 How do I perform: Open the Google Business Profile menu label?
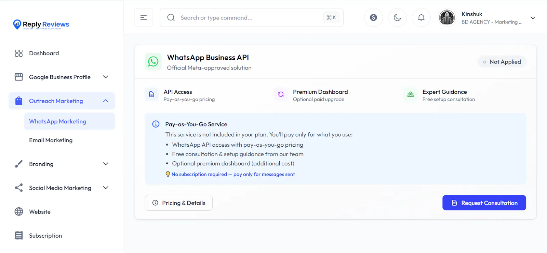(60, 77)
